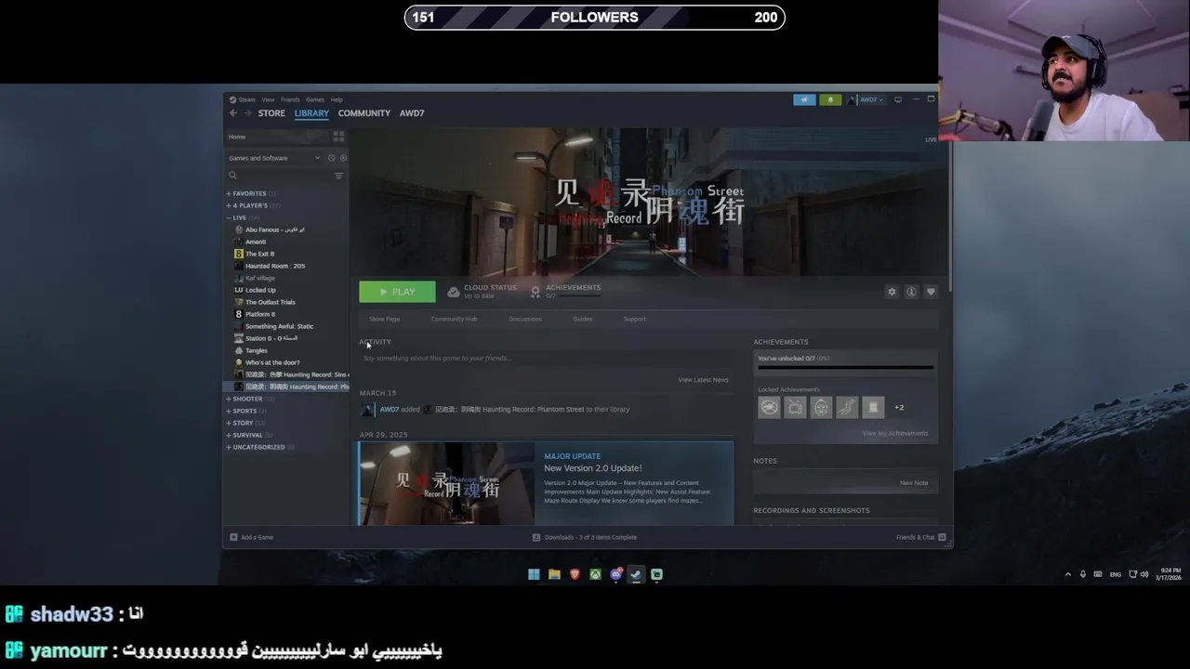Click second locked achievement TV icon
Image resolution: width=1190 pixels, height=669 pixels.
795,407
